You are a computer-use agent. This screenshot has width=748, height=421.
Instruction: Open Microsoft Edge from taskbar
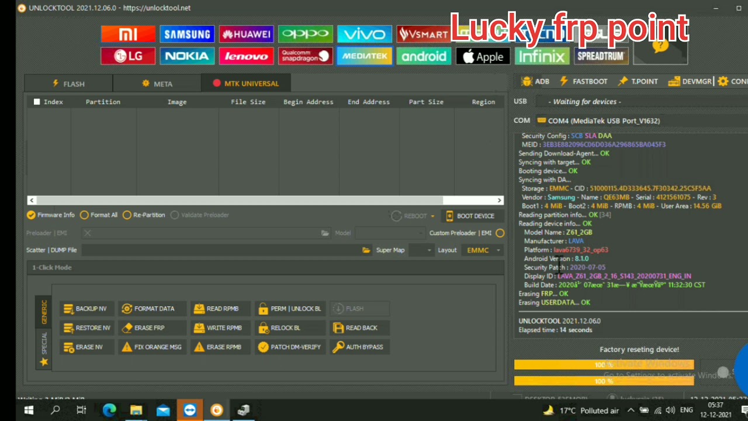[x=109, y=410]
